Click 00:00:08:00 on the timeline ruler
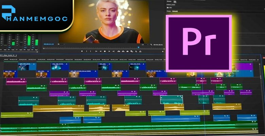The width and height of the screenshot is (265, 136). click(x=78, y=60)
